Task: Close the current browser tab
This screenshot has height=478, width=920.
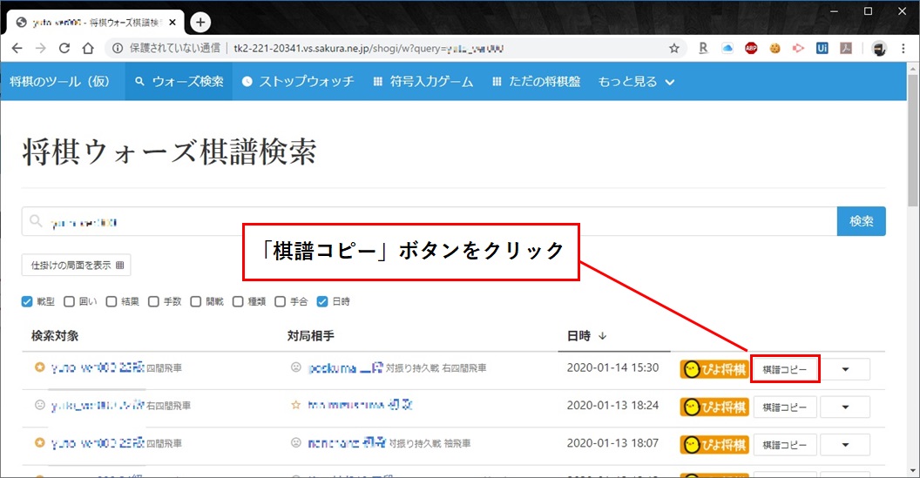Action: [172, 23]
